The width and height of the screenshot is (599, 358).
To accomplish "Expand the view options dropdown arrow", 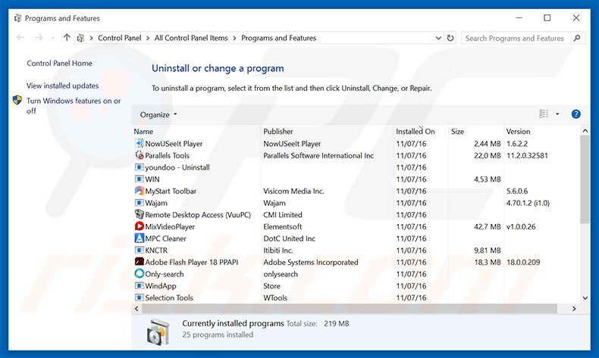I will 557,114.
